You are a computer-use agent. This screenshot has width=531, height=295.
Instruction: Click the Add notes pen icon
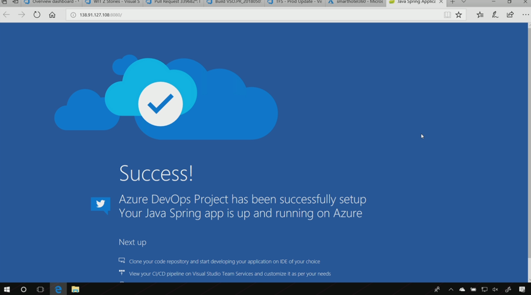coord(495,15)
